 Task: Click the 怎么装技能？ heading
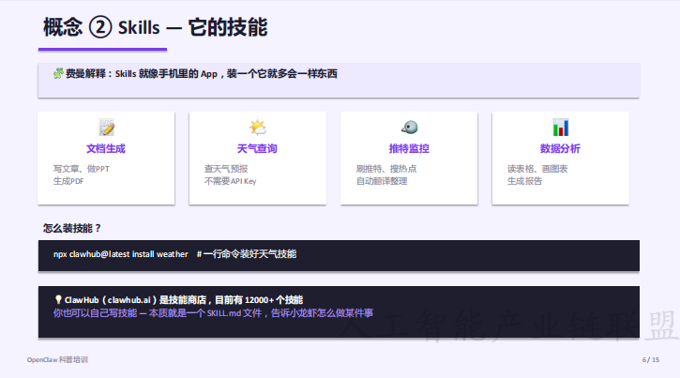point(71,228)
